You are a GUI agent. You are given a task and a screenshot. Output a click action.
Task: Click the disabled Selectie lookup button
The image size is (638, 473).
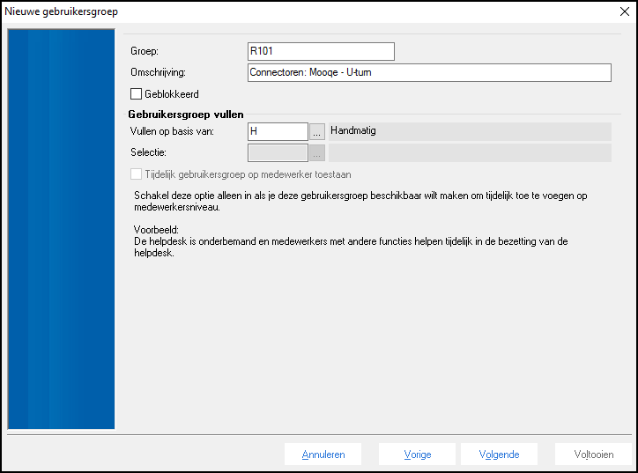317,153
